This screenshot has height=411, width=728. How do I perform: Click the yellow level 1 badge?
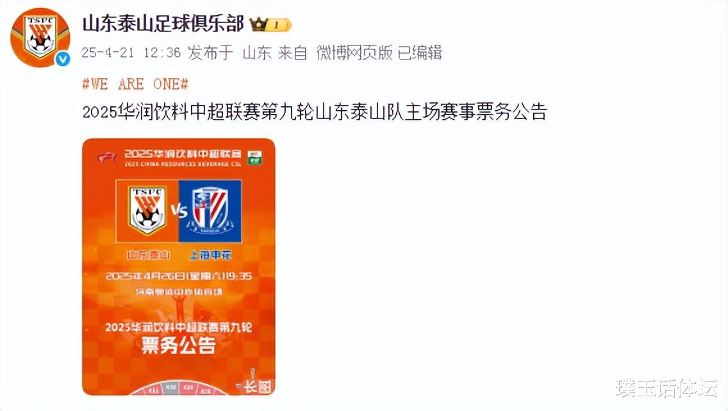point(279,24)
